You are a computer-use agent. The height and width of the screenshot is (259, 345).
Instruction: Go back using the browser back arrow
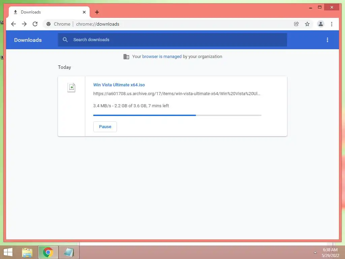tap(13, 24)
